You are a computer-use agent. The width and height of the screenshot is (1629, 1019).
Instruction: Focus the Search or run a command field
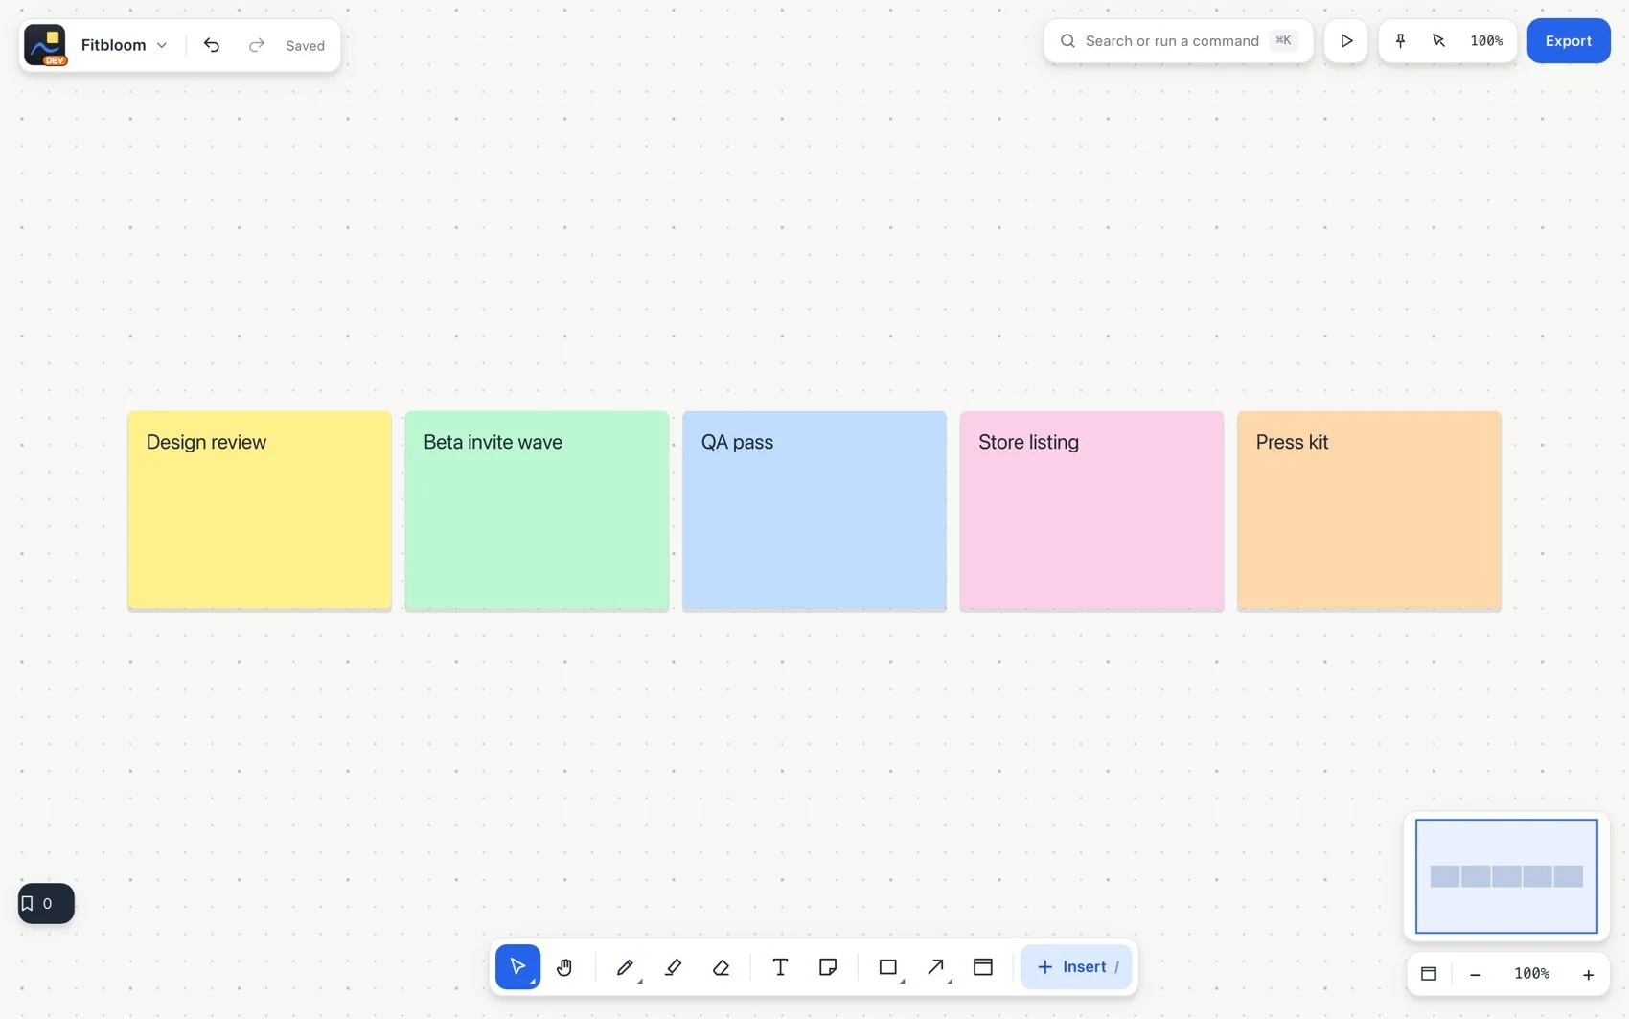coord(1178,40)
